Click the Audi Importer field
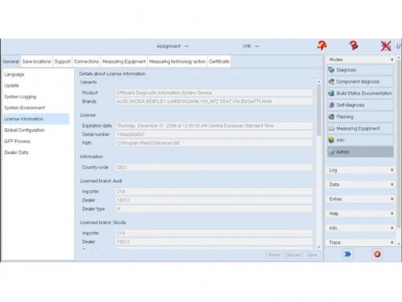 click(214, 192)
